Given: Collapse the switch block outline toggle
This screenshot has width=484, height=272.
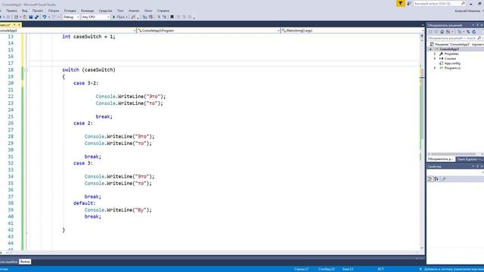Looking at the screenshot, I should pos(26,70).
